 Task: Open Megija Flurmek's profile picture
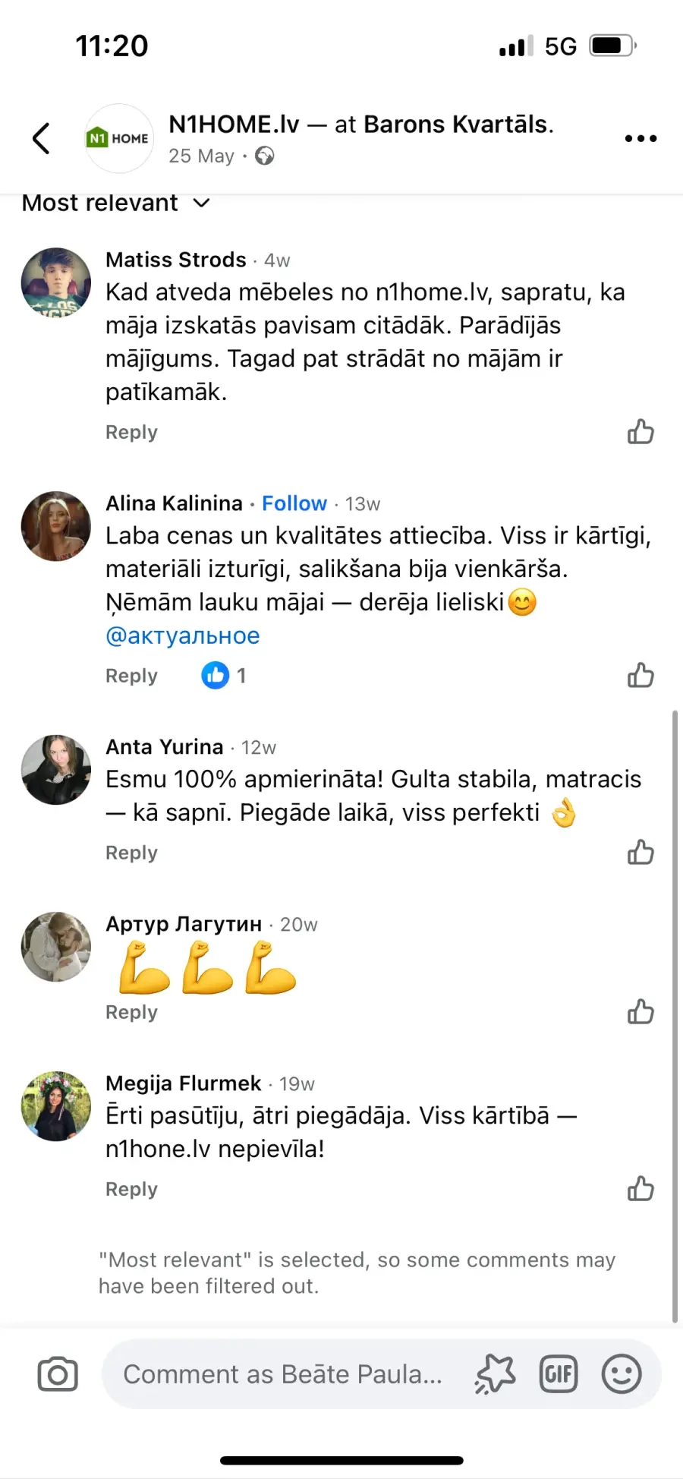pos(56,1106)
